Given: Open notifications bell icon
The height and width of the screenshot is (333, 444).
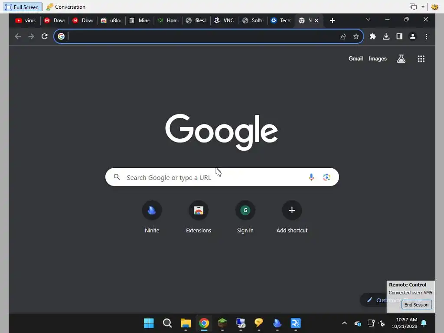Looking at the screenshot, I should (424, 323).
